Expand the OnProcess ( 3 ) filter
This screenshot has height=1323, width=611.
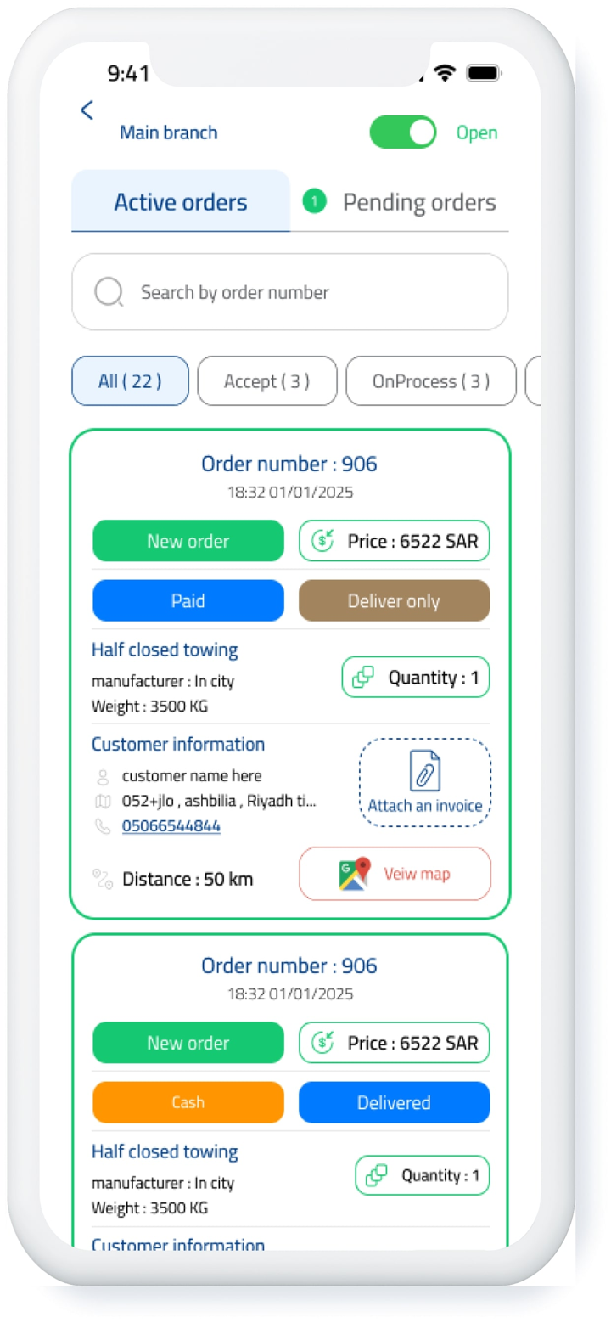430,380
